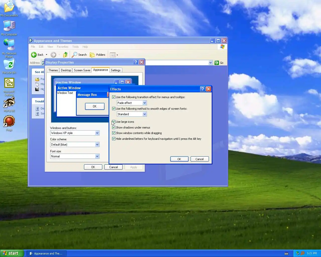Open the Edit menu
321x257 pixels.
pyautogui.click(x=41, y=47)
